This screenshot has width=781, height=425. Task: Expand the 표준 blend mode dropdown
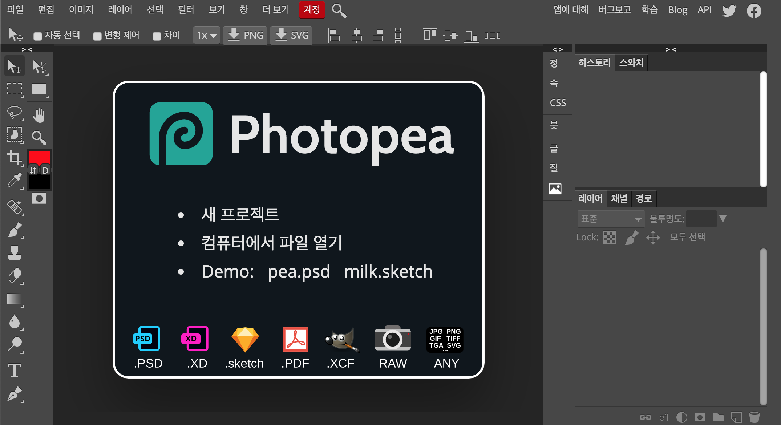pyautogui.click(x=611, y=219)
